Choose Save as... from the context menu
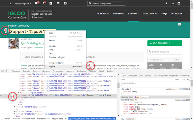 pos(65,46)
